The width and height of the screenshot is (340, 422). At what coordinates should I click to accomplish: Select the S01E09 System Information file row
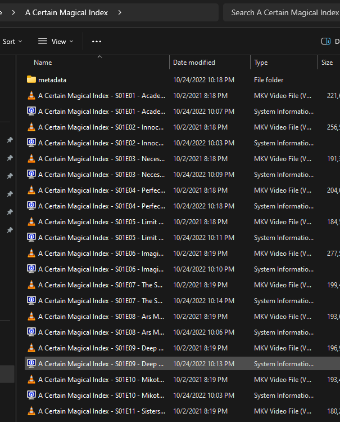click(x=101, y=364)
